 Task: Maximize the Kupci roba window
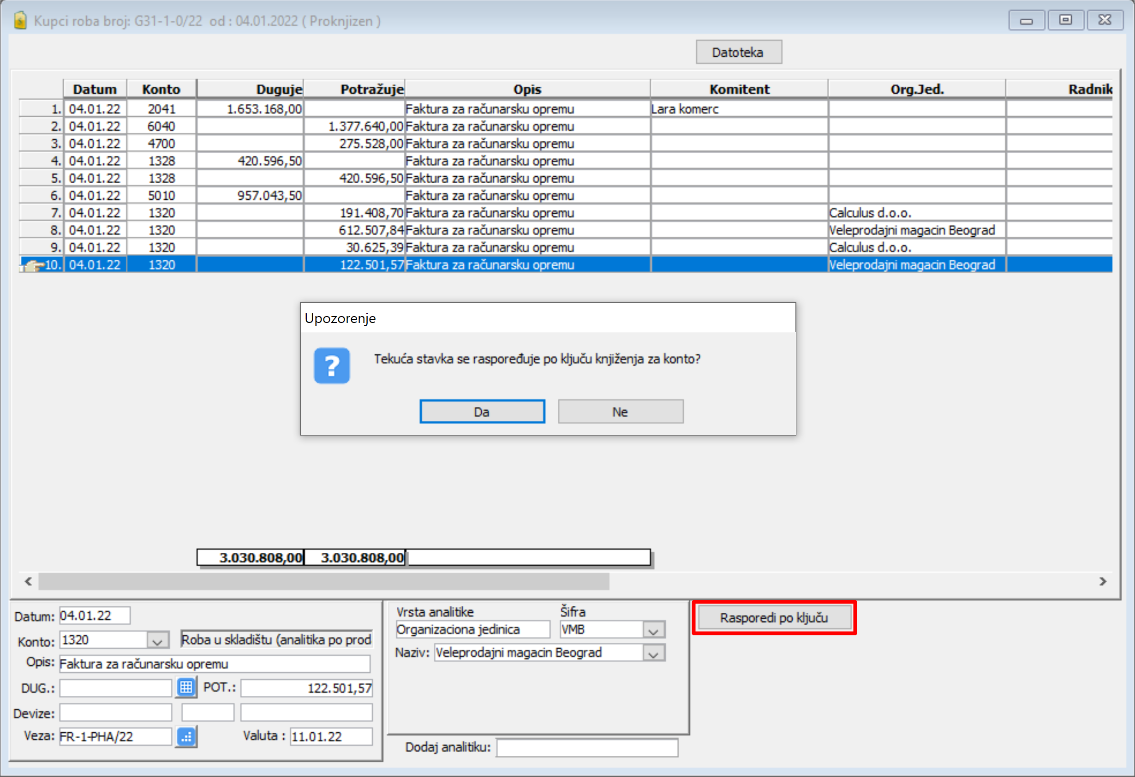tap(1065, 20)
